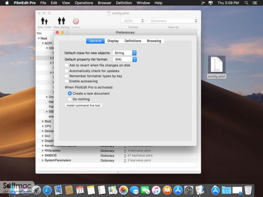The width and height of the screenshot is (263, 197).
Task: Open the Downloads folder in dock
Action: [x=226, y=190]
